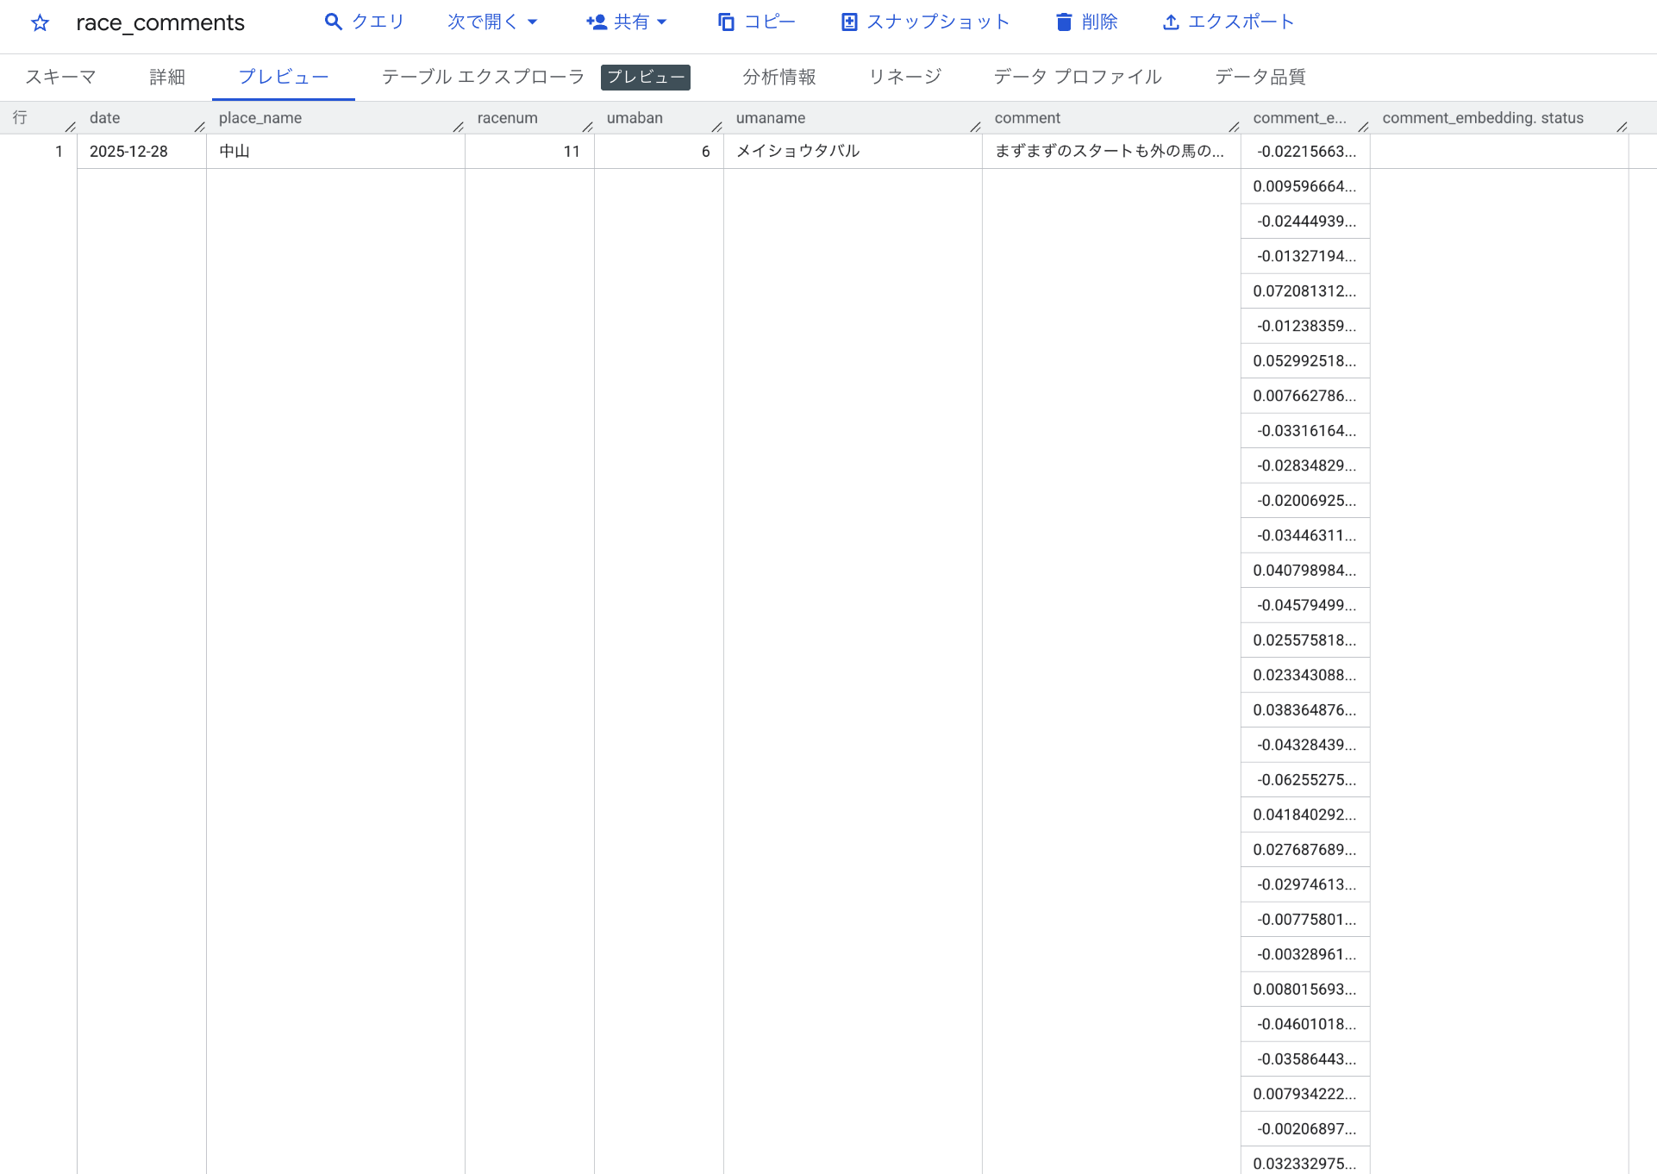Click the メイショウタバル cell
1657x1174 pixels.
[x=797, y=151]
